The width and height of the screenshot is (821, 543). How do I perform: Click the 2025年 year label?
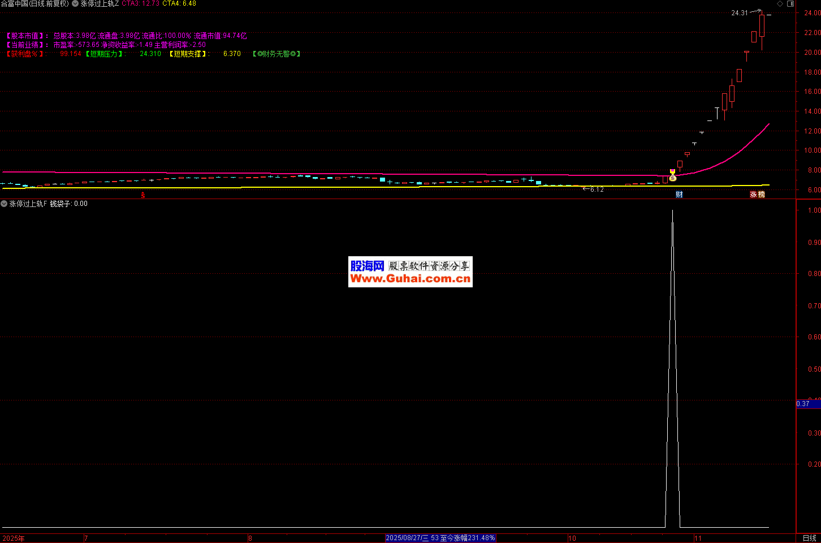pos(14,538)
